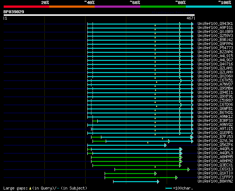The height and width of the screenshot is (191, 235).
Task: Click the white BP039029 query sequence bar
Action: [x=99, y=15]
